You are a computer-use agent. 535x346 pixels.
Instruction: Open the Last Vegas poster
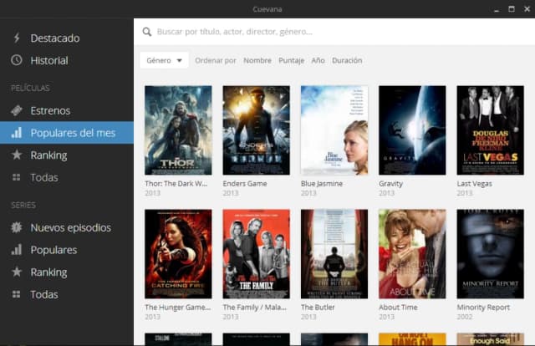[491, 130]
